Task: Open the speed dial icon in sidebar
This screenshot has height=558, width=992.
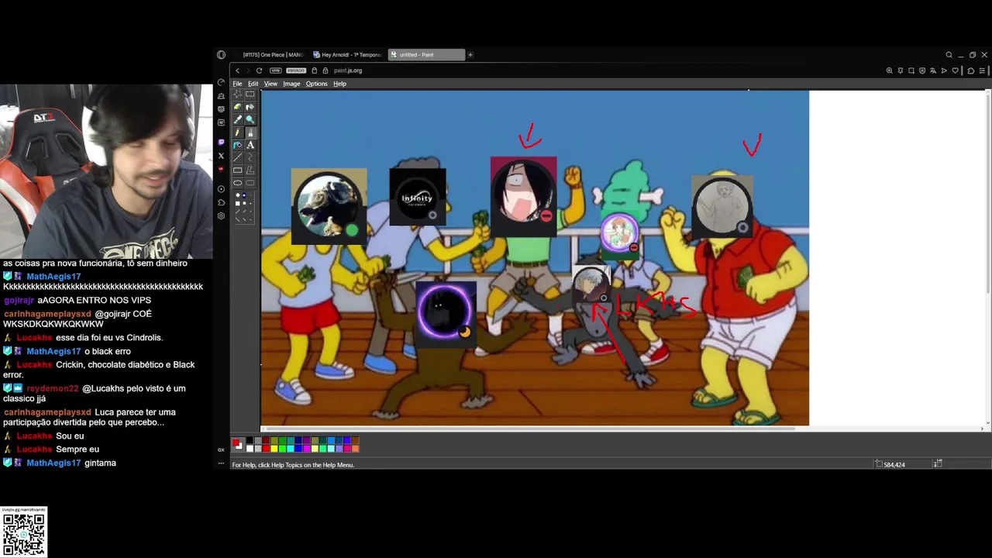Action: [x=221, y=82]
